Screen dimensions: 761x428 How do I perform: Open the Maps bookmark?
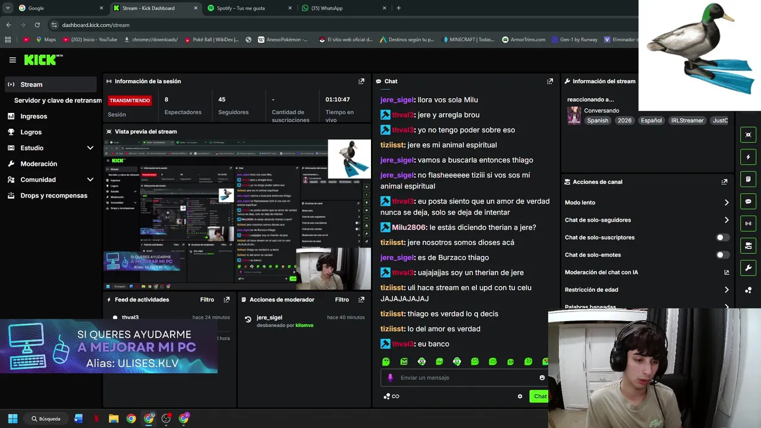coord(46,40)
